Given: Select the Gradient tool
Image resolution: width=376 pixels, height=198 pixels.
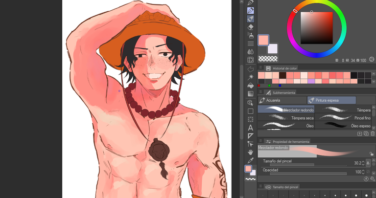Looking at the screenshot, I should [x=251, y=93].
